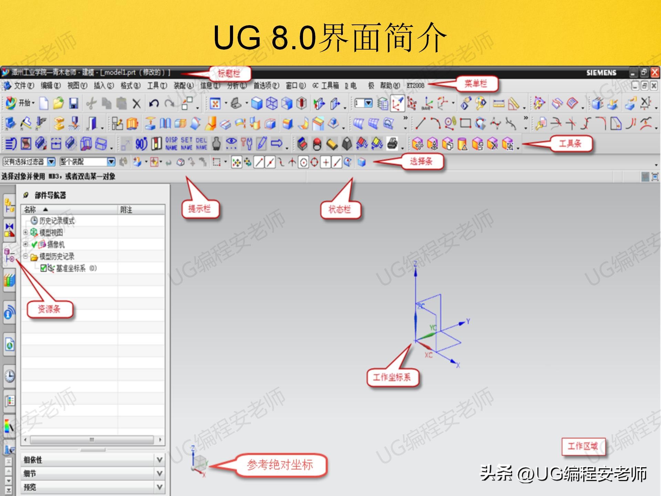Click the 开始 button on the toolbar
661x496 pixels.
[x=24, y=103]
